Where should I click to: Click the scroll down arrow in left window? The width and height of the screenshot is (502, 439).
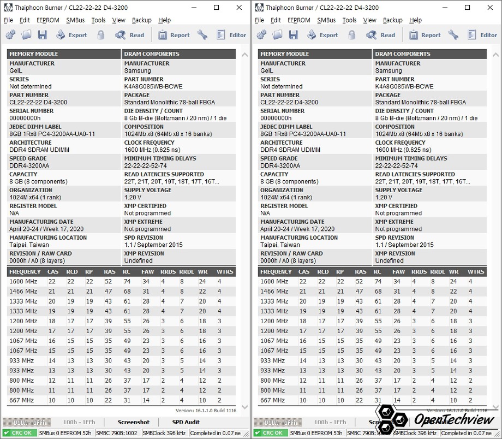[244, 407]
